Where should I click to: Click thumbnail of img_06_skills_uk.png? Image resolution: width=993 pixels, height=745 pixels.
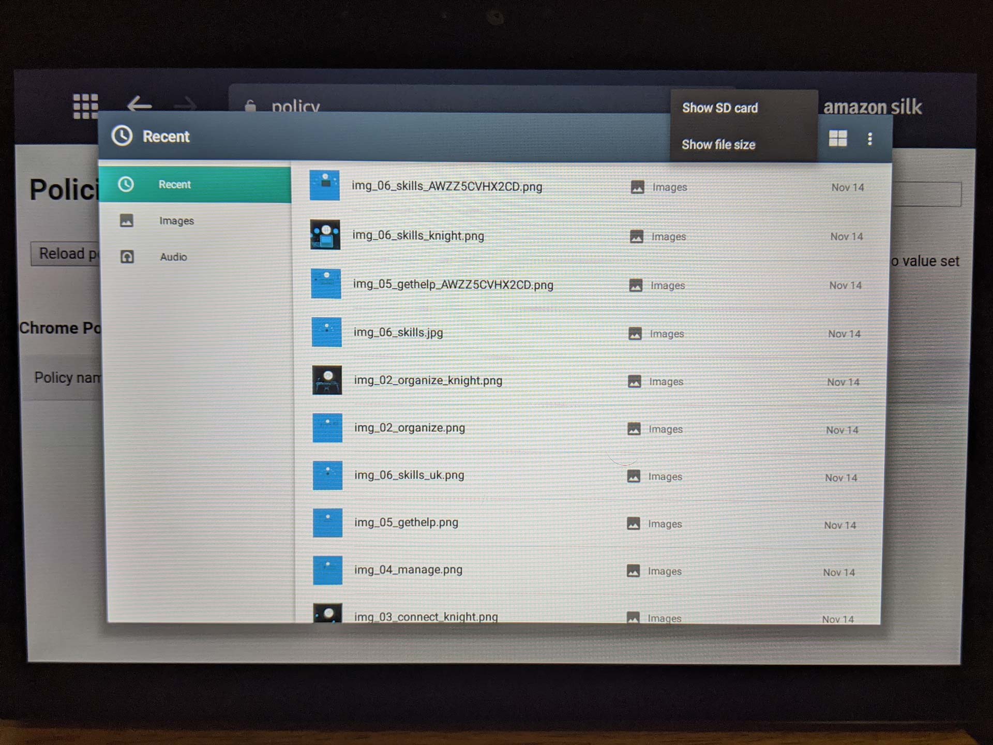(327, 475)
